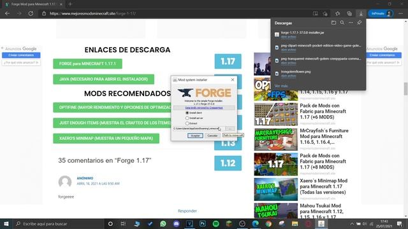
Task: Click XAERO'S MINIMAP download button
Action: coord(106,139)
